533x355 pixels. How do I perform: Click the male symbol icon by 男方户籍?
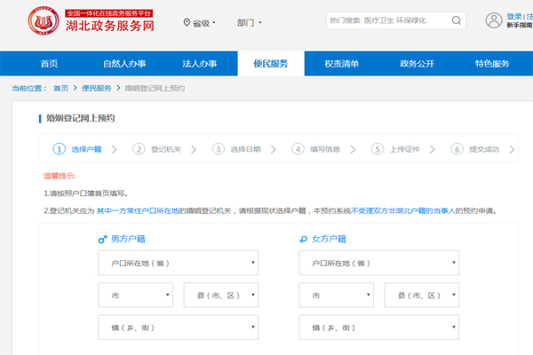click(x=102, y=240)
